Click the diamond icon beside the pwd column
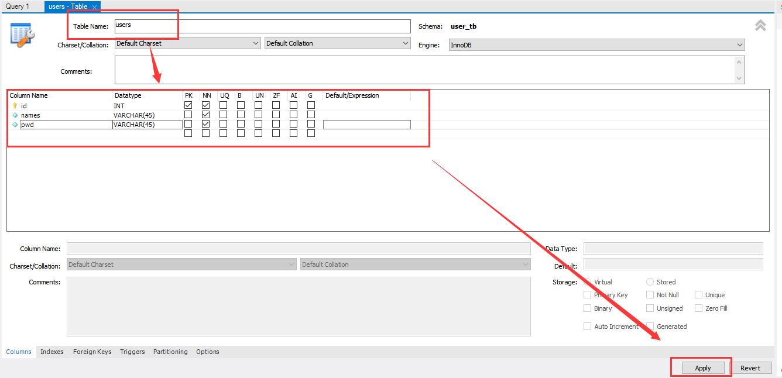782x378 pixels. tap(16, 124)
